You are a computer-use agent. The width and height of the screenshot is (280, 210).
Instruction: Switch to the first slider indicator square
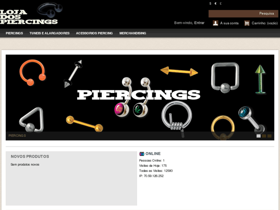(258, 136)
